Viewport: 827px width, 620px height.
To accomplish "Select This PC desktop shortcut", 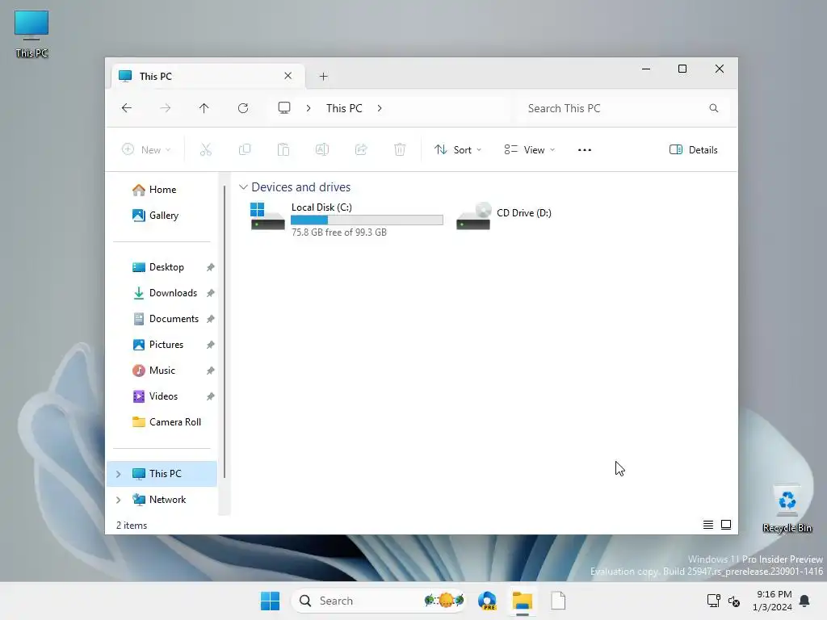I will 31,34.
